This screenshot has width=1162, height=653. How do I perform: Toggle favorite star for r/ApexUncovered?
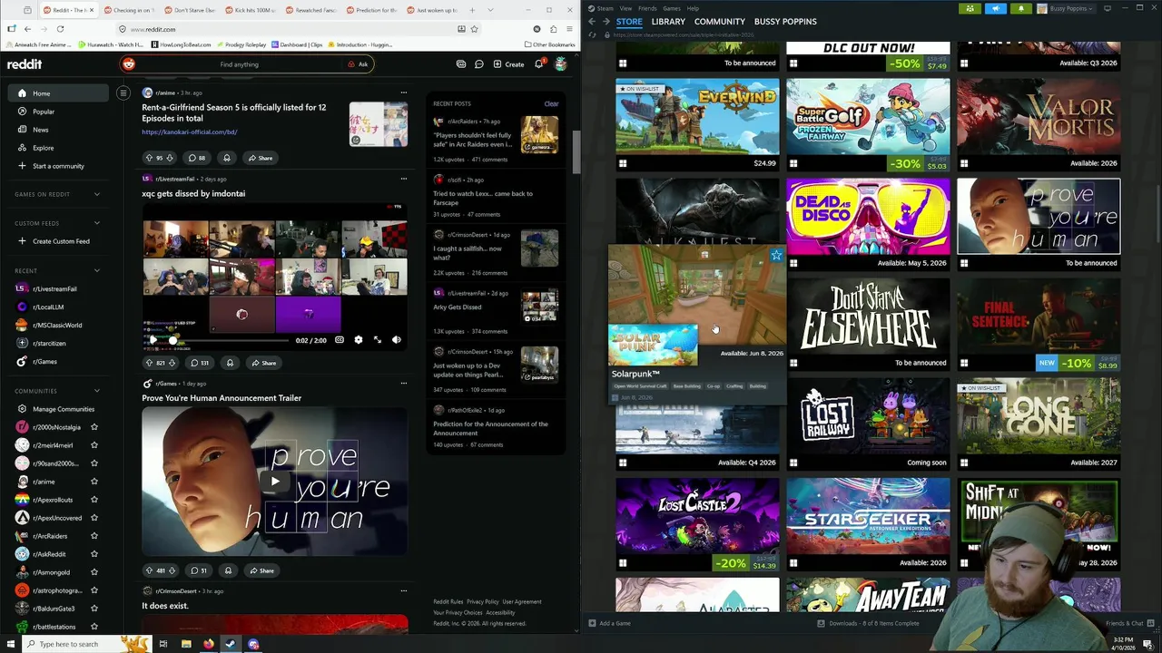point(94,518)
